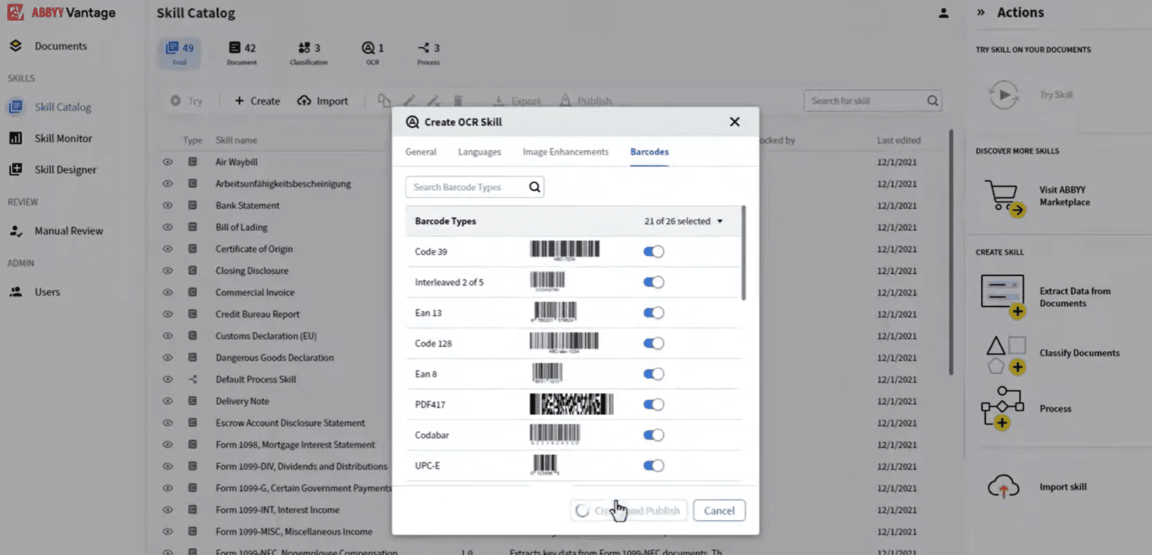This screenshot has height=555, width=1152.
Task: Click barcode type search magnifier
Action: pos(535,187)
